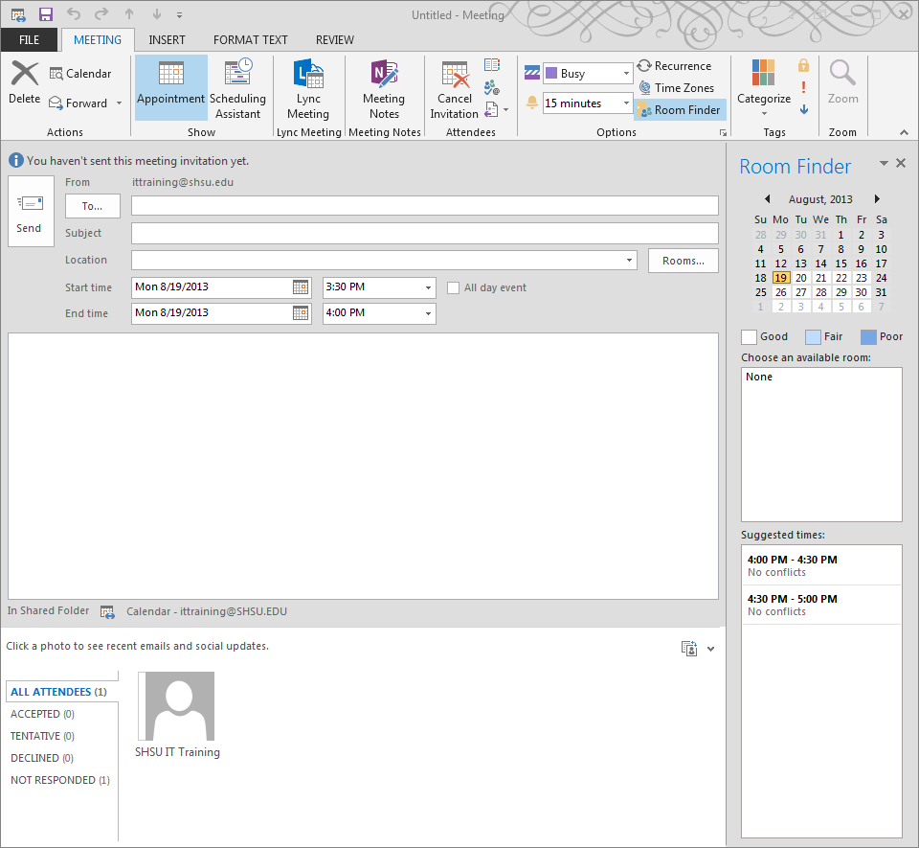Open the Categorize color menu
Screen dimensions: 919x848
pos(764,87)
